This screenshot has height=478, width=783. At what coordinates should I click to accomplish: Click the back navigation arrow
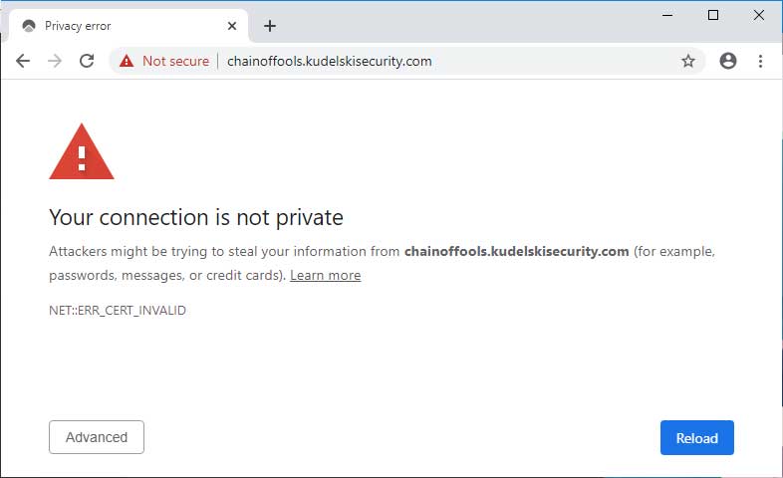23,61
